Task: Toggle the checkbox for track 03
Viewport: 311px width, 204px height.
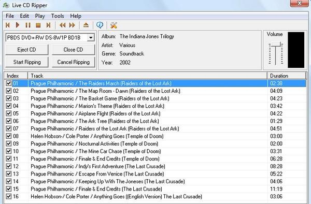Action: tap(8, 98)
